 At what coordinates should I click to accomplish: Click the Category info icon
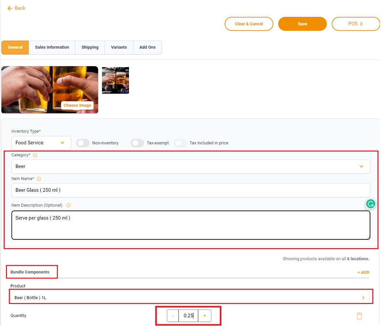35,155
